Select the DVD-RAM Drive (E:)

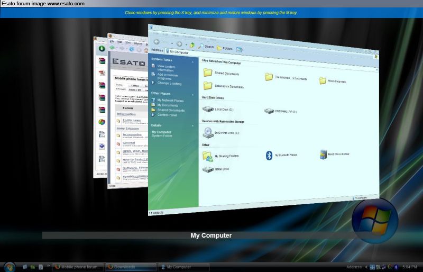pyautogui.click(x=220, y=133)
